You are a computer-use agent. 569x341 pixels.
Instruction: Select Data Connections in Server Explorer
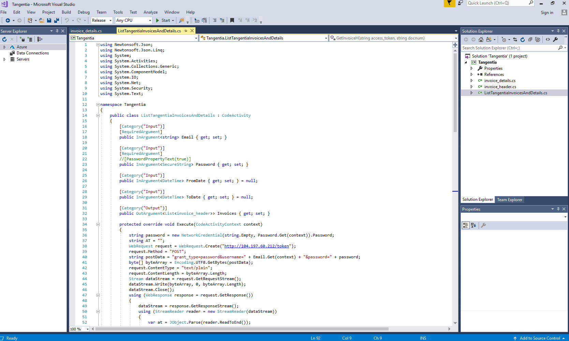[33, 53]
